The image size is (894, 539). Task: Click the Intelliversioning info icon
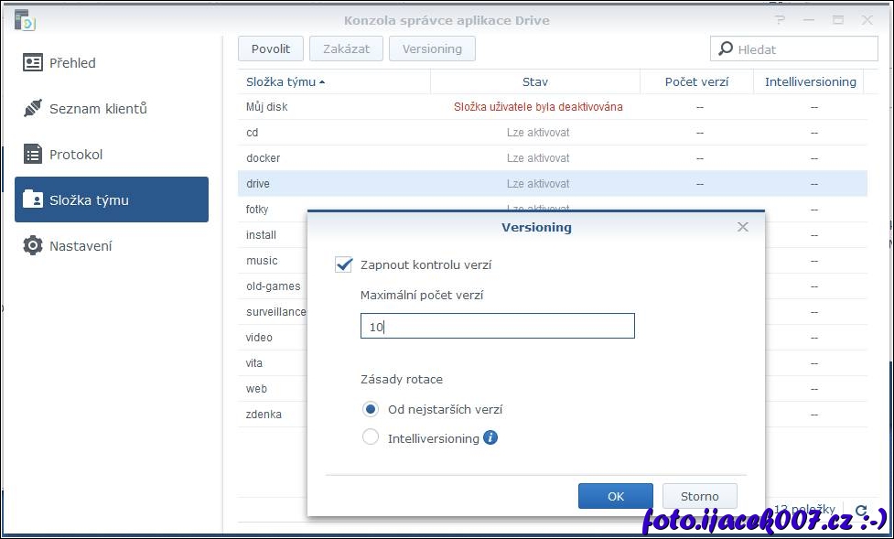pos(490,437)
